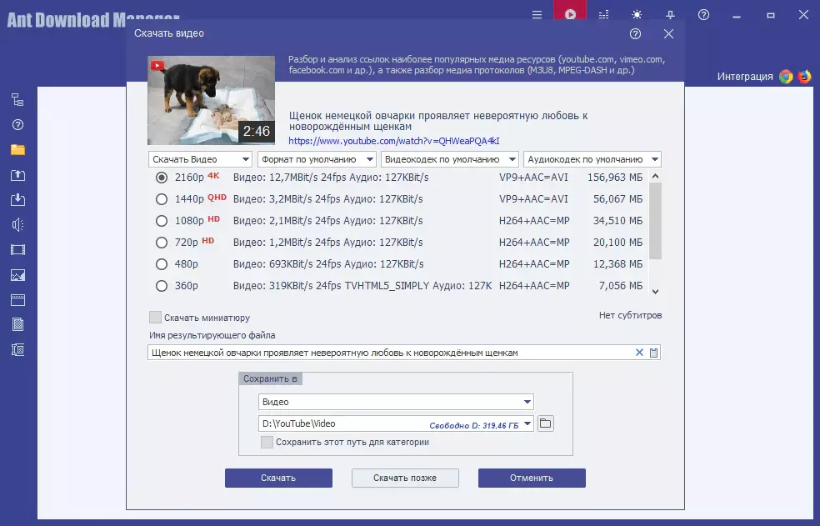This screenshot has height=526, width=820.
Task: Tick Сохранить этот путь для категории checkbox
Action: pos(267,443)
